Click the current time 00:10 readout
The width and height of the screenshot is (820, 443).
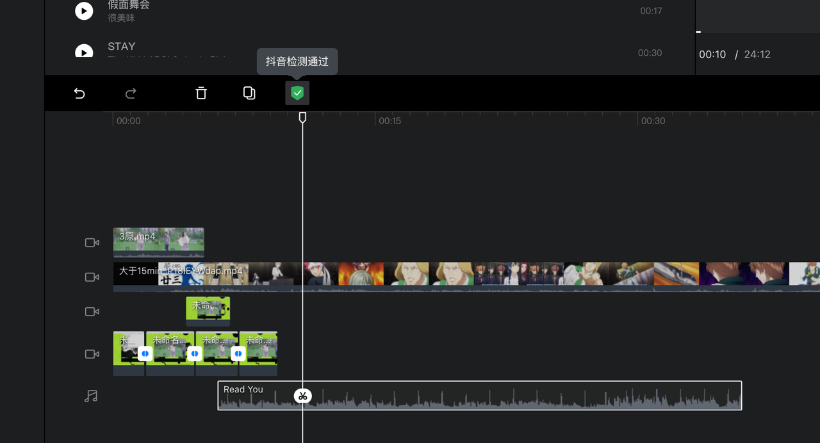[x=712, y=55]
